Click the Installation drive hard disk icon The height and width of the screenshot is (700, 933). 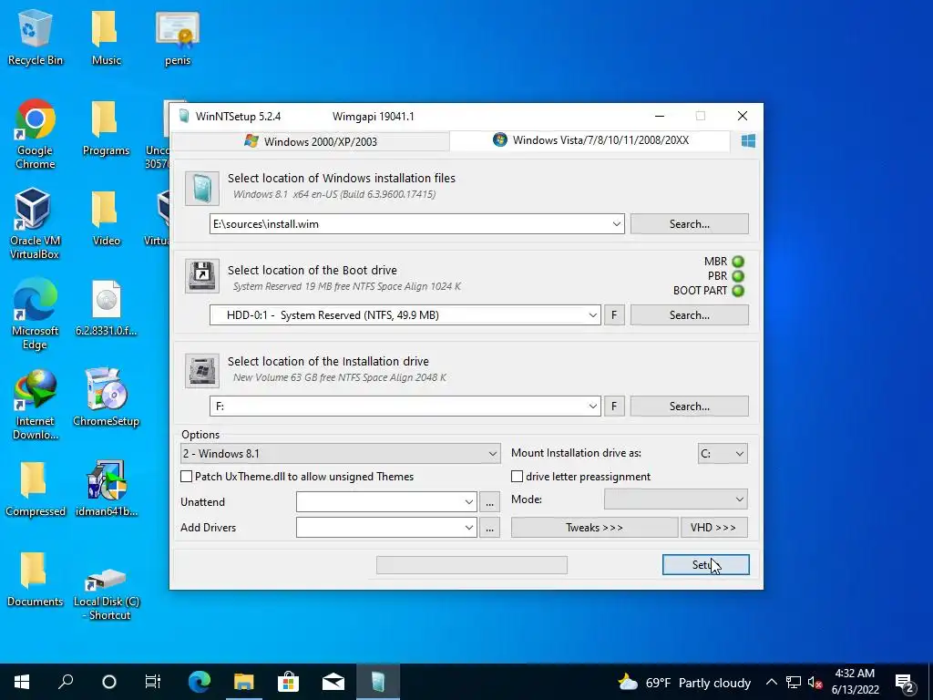coord(201,370)
